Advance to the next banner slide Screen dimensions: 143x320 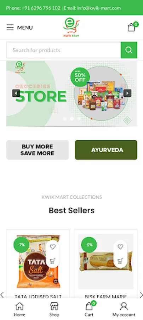click(127, 93)
